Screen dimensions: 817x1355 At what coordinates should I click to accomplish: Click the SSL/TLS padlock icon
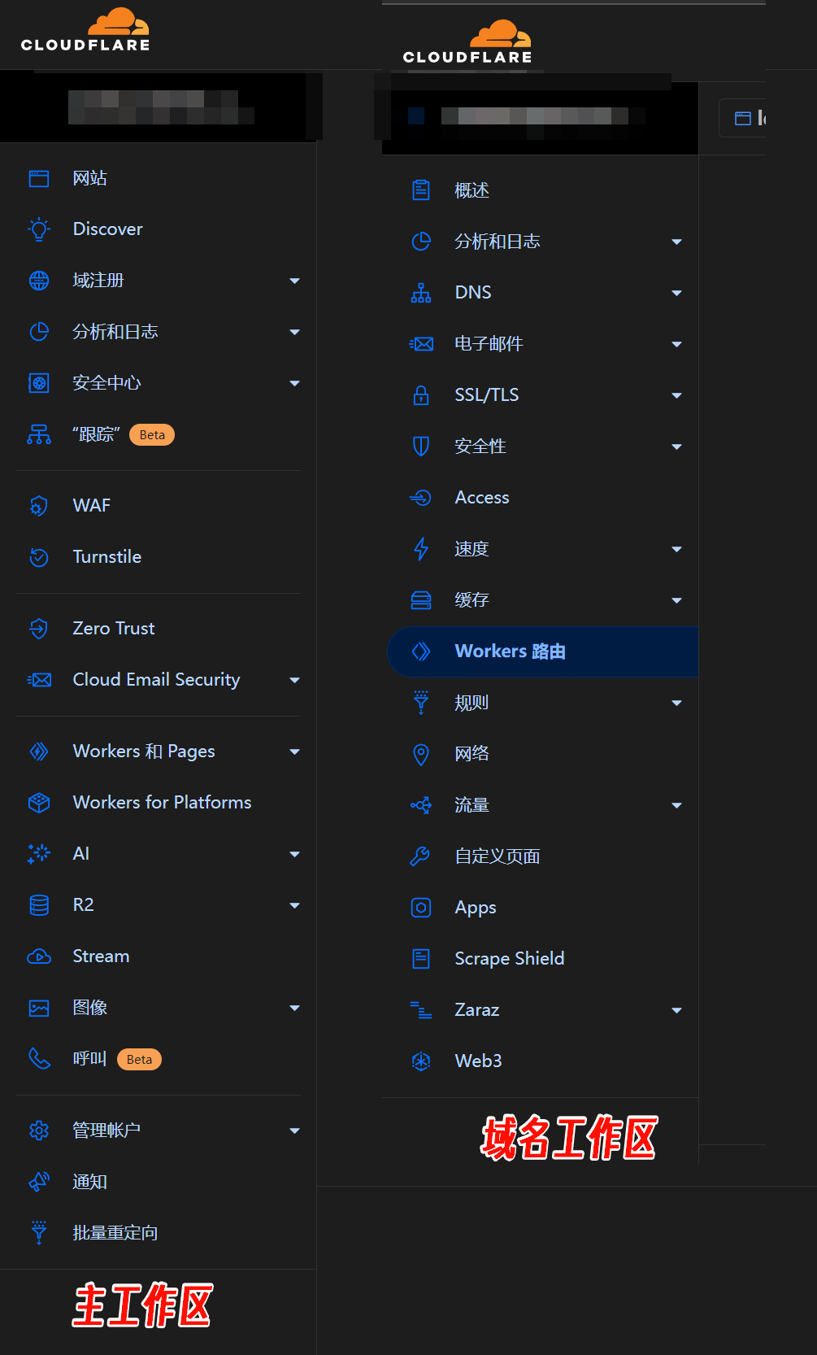tap(421, 395)
